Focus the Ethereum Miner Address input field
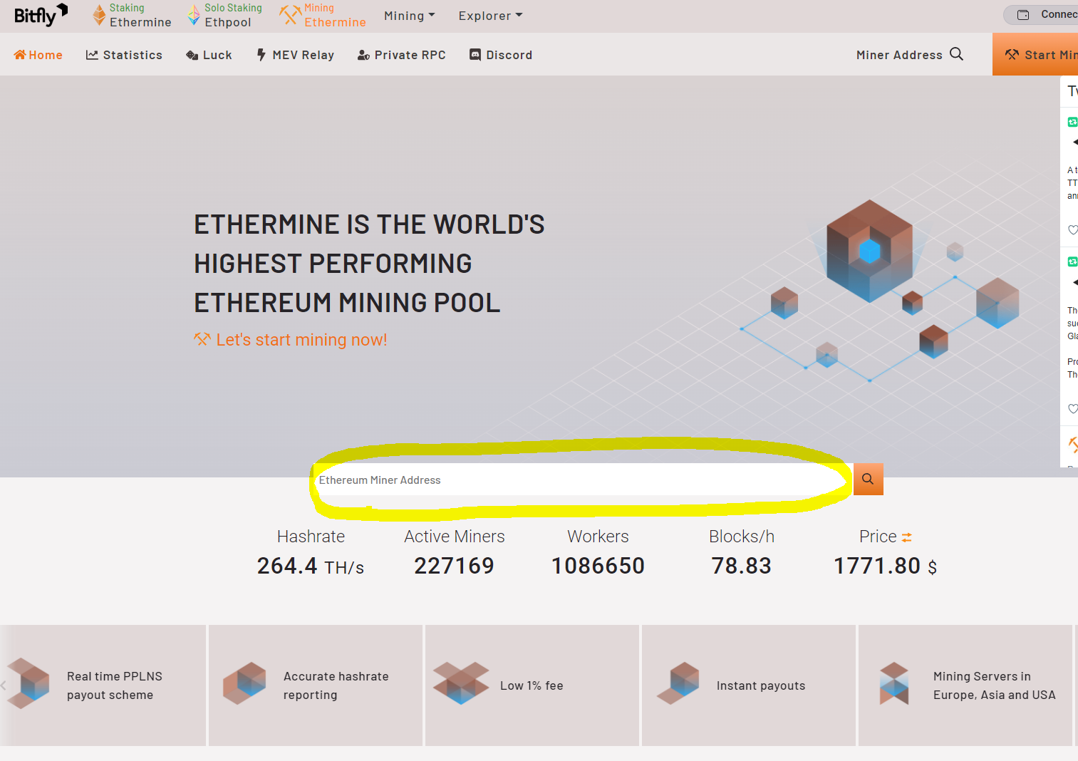 tap(583, 480)
